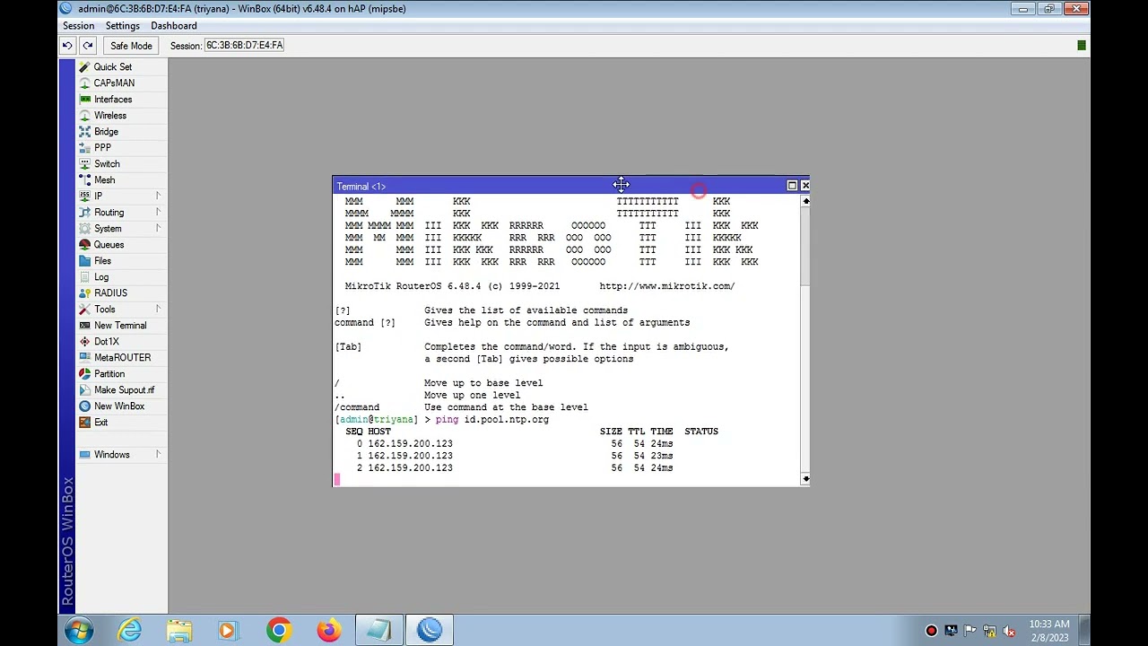The image size is (1148, 646).
Task: Open the Dot1X menu icon
Action: pyautogui.click(x=84, y=342)
